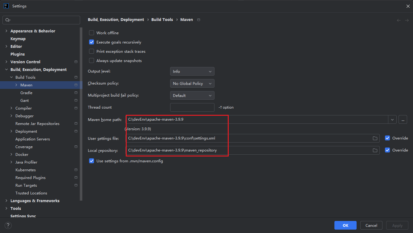
Task: Uncheck Execute goals recursively
Action: (92, 42)
